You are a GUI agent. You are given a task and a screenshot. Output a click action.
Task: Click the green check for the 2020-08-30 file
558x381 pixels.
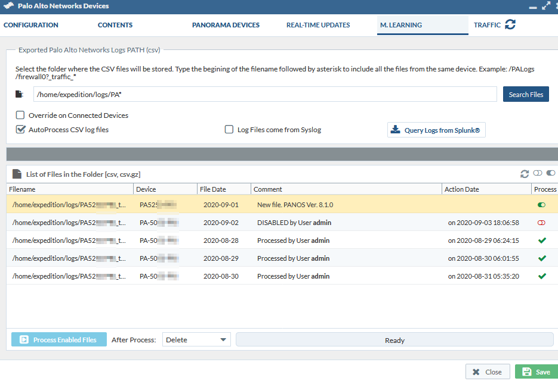click(542, 276)
